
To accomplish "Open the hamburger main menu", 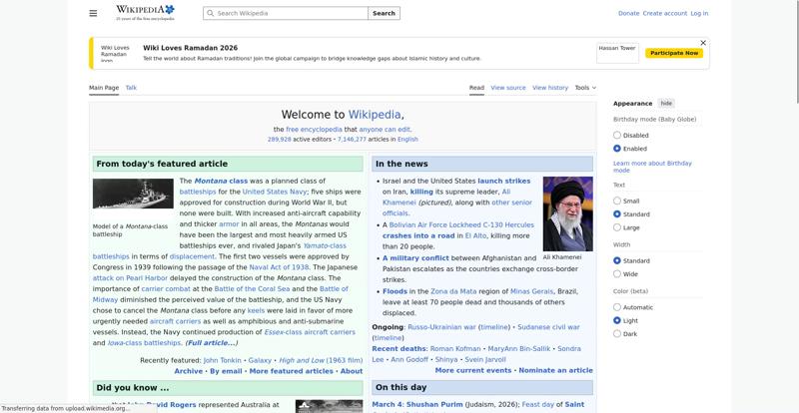I will 93,14.
